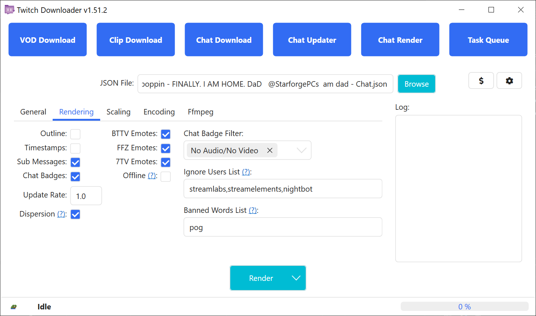Focus the Ignore Users List field
Viewport: 536px width, 316px height.
[283, 189]
